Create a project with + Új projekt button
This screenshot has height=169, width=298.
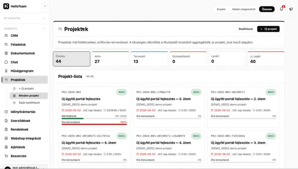(268, 29)
